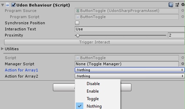Click the Program Source object picker circle
The image size is (185, 109).
pos(183,10)
